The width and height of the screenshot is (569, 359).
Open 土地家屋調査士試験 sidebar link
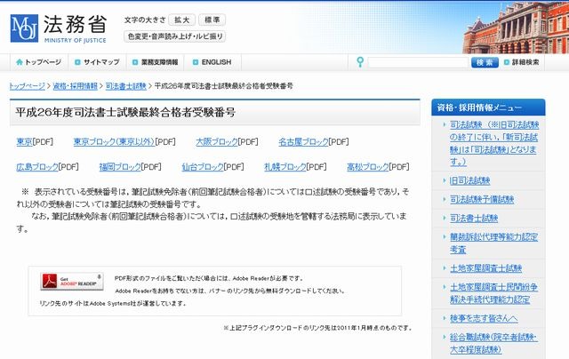point(485,268)
